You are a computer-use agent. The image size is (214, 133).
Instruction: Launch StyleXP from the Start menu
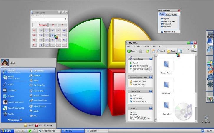point(9,84)
